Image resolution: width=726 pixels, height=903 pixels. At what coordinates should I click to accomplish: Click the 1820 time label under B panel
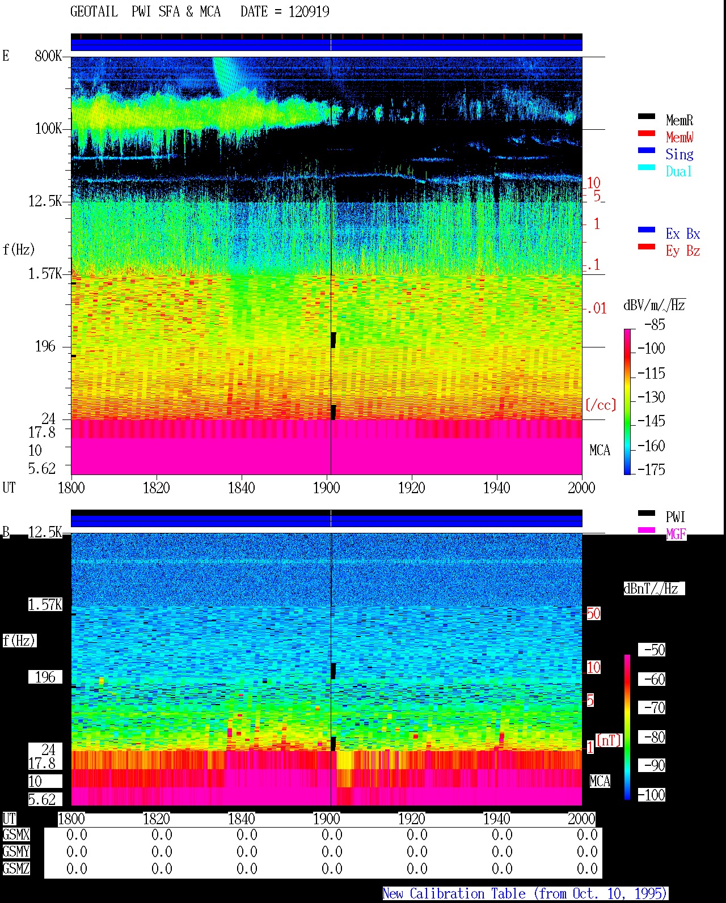click(x=157, y=819)
